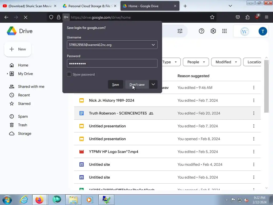Open the Type filter dropdown
The width and height of the screenshot is (273, 205).
(171, 62)
